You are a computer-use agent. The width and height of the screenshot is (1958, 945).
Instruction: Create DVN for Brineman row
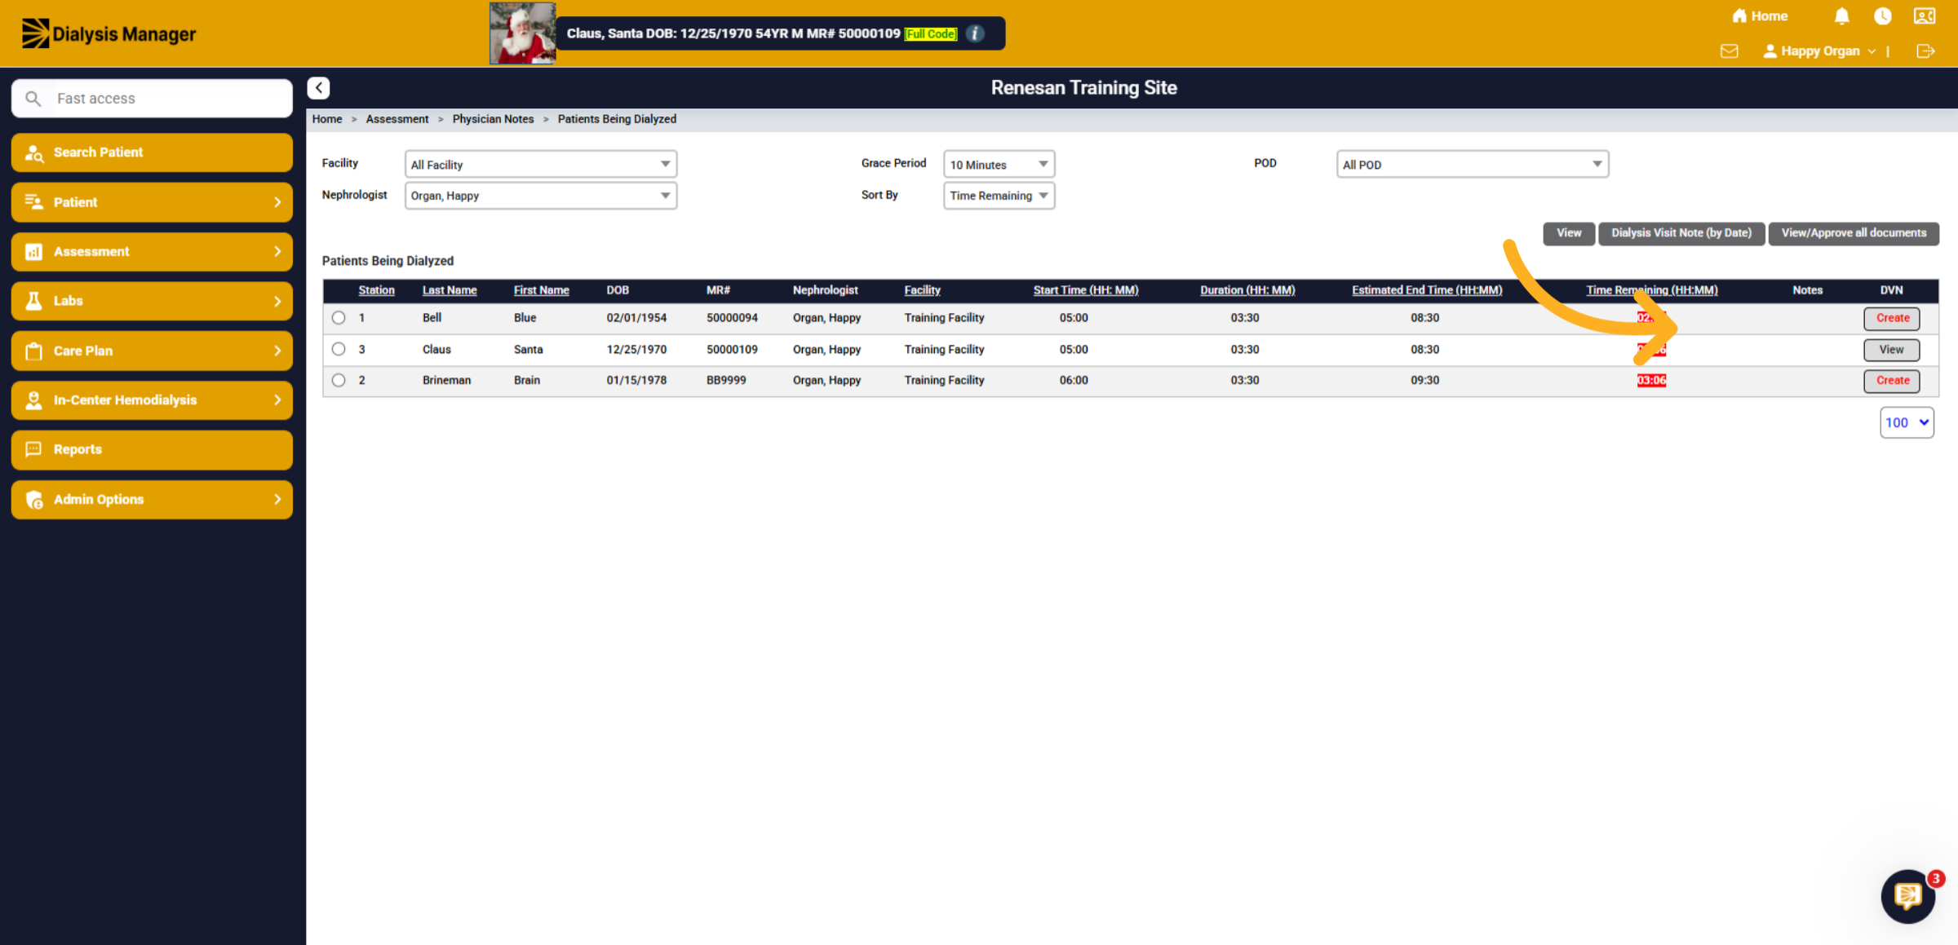1892,381
